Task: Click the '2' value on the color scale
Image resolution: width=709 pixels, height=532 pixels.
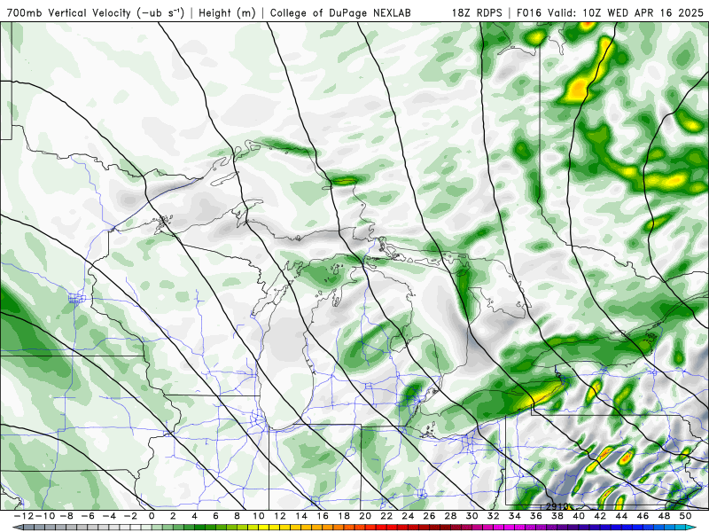Action: pos(173,516)
